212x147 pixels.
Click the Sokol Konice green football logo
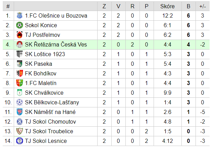(20, 25)
